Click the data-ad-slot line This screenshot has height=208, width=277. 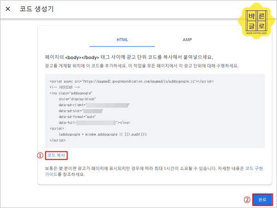coord(81,111)
